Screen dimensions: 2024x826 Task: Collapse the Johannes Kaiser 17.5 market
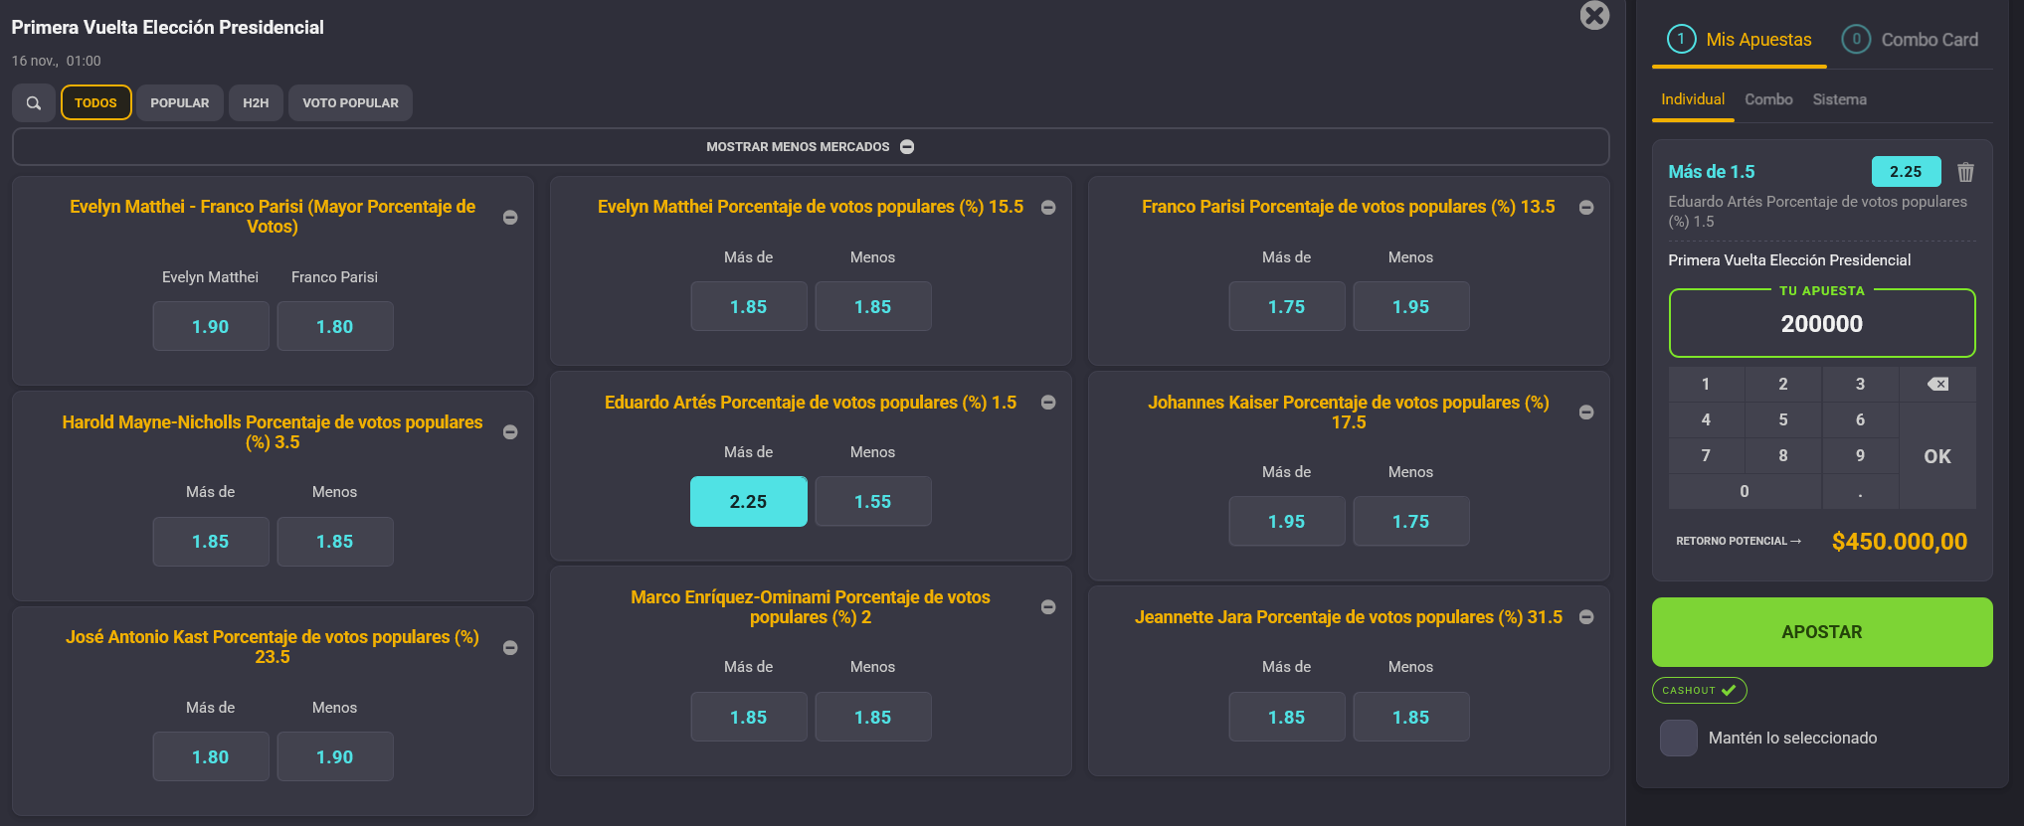(1586, 413)
